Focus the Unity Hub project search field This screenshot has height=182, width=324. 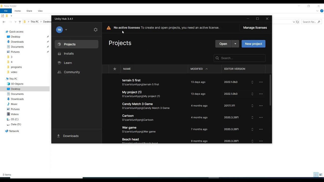pyautogui.click(x=239, y=58)
